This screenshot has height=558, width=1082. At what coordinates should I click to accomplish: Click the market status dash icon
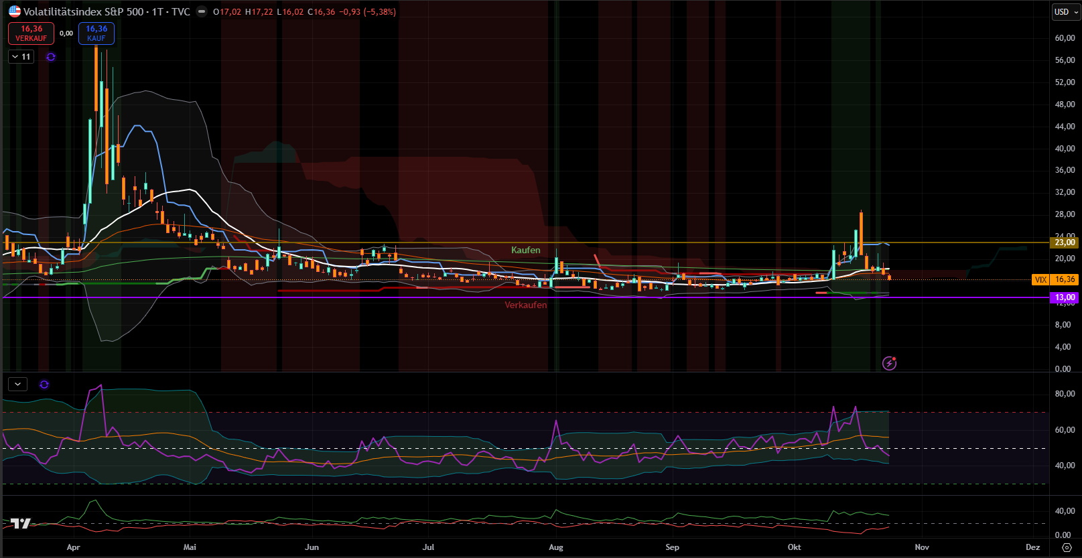(x=201, y=11)
